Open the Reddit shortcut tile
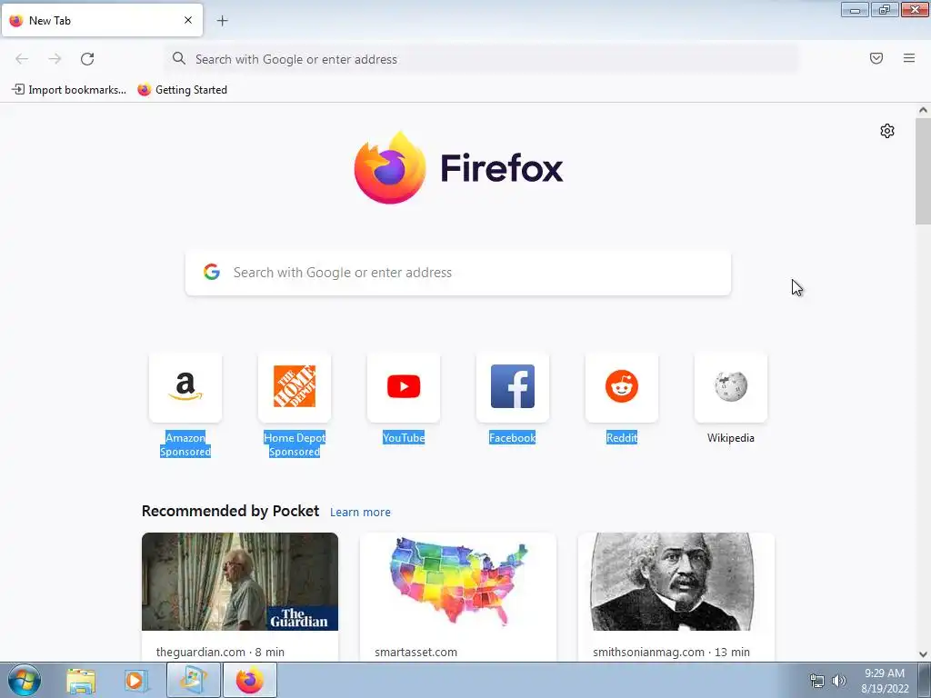The image size is (931, 698). coord(622,387)
